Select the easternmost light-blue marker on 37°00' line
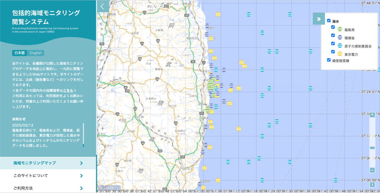The height and width of the screenshot is (193, 380). pos(335,180)
